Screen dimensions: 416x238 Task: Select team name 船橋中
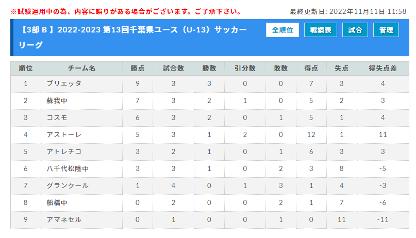pyautogui.click(x=57, y=203)
